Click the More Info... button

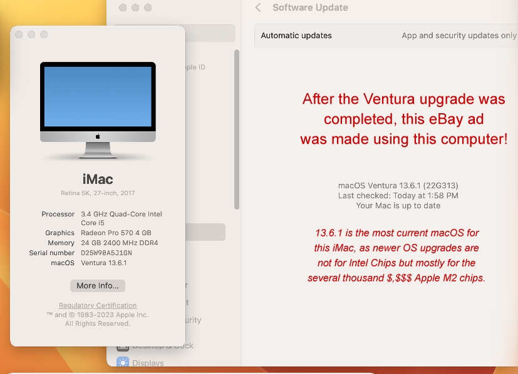point(98,286)
